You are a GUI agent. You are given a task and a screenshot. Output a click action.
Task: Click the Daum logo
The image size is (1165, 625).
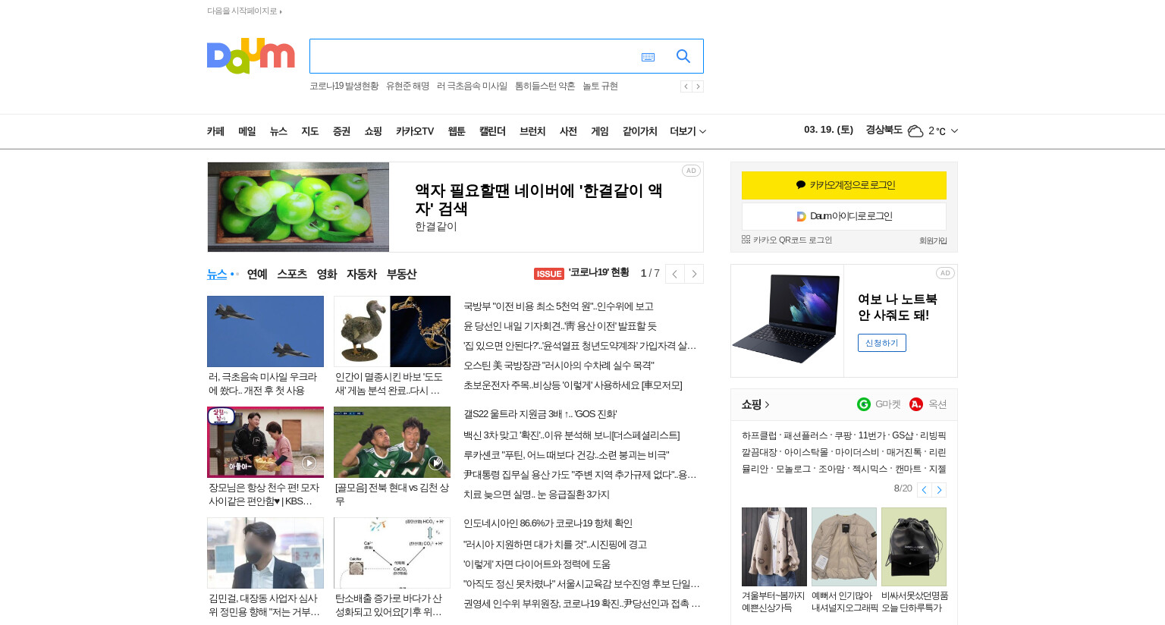tap(250, 55)
